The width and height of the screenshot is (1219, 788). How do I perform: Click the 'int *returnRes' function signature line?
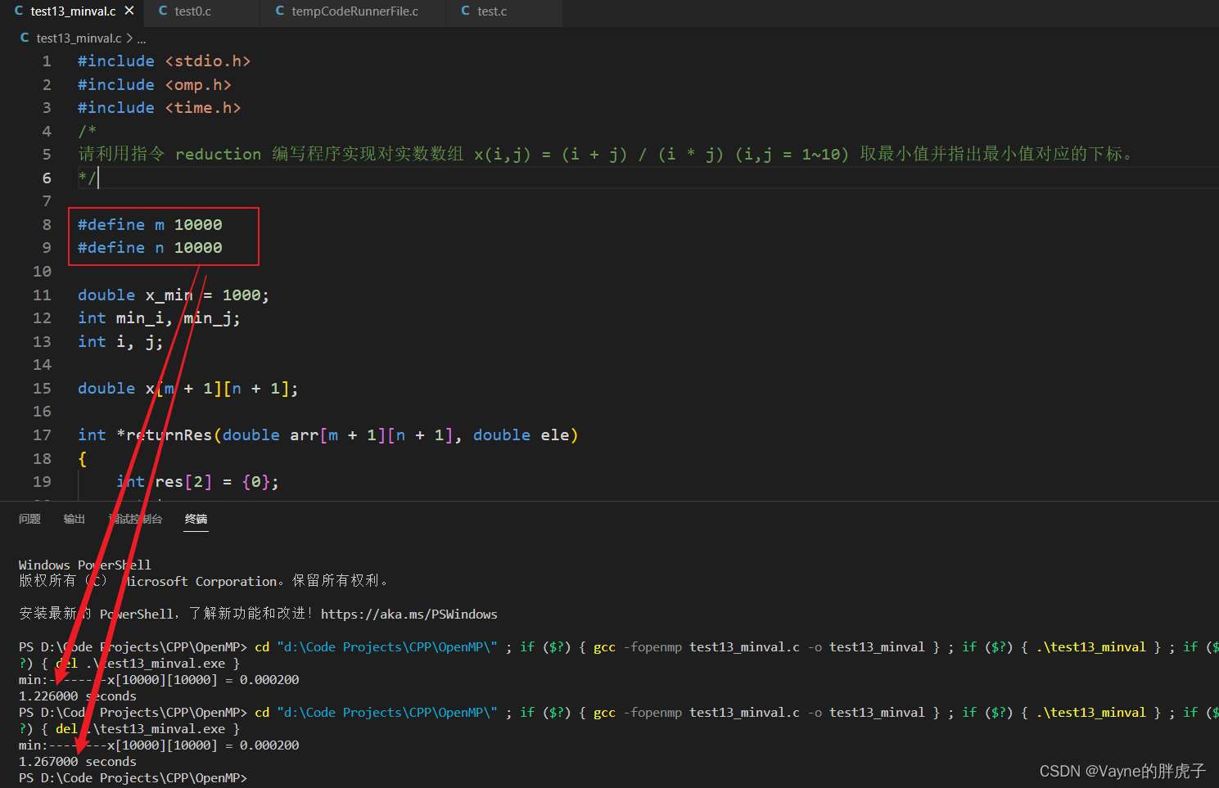coord(327,435)
